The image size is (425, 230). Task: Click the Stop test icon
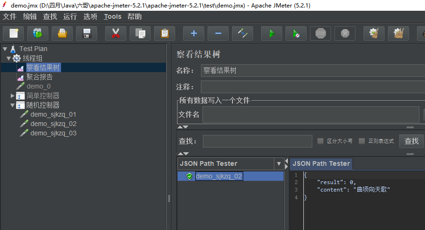320,34
